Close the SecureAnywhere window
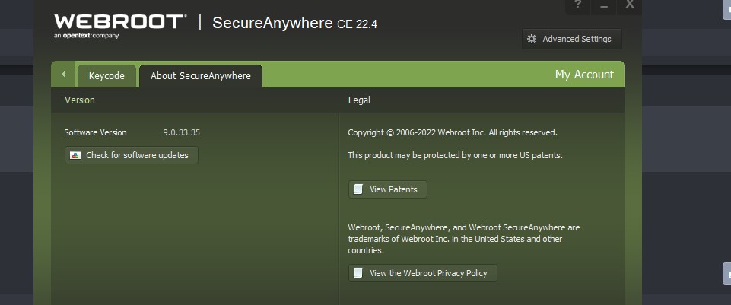The image size is (731, 305). (x=629, y=5)
